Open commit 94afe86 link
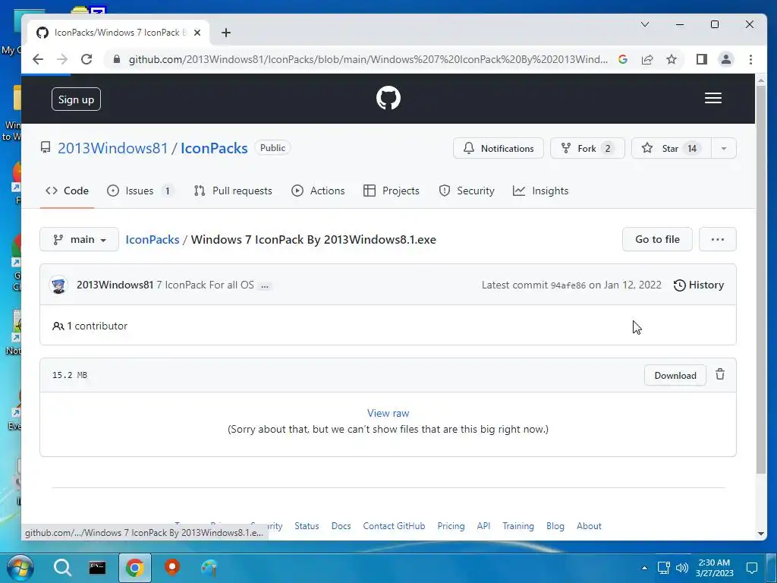 point(568,285)
